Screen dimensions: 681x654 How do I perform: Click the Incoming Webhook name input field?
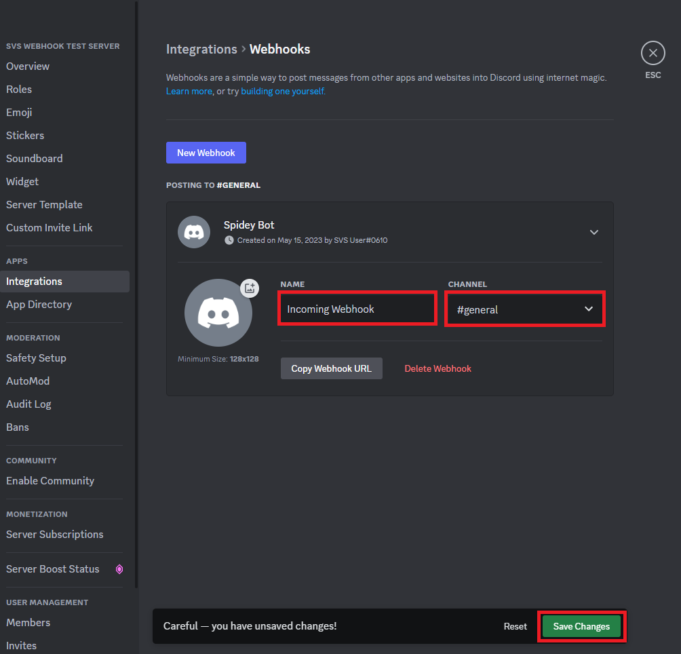[357, 309]
